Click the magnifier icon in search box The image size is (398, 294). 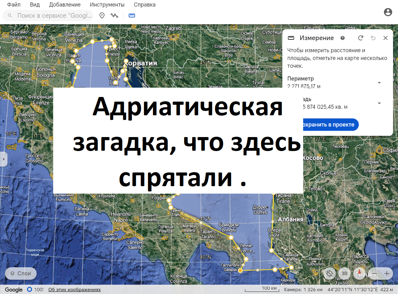tap(10, 16)
